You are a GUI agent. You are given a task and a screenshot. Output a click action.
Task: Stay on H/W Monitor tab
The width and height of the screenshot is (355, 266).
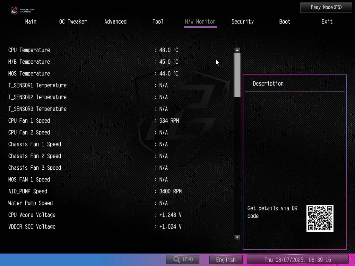pos(200,21)
